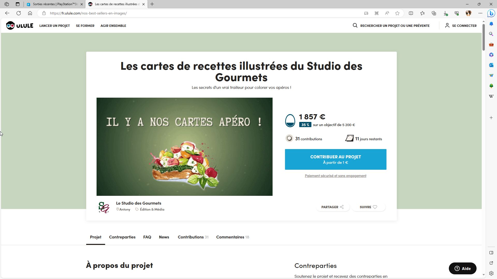The image size is (497, 279).
Task: Open the browser home icon
Action: coord(30,13)
